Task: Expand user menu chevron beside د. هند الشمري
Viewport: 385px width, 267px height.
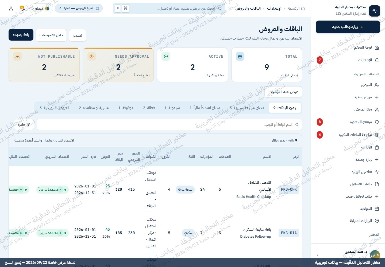Action: pyautogui.click(x=318, y=255)
